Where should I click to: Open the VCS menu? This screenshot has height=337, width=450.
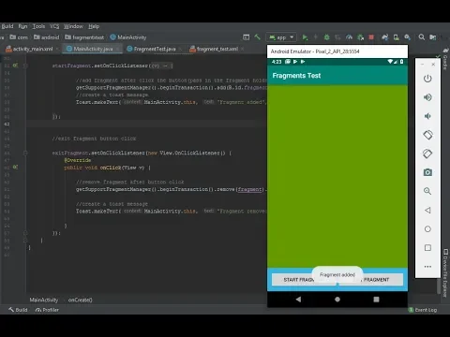click(54, 26)
